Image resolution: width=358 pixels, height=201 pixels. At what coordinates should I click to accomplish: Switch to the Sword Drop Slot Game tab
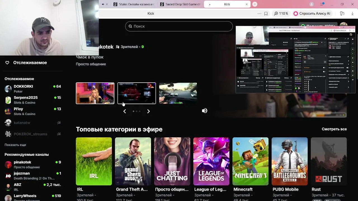pos(180,4)
